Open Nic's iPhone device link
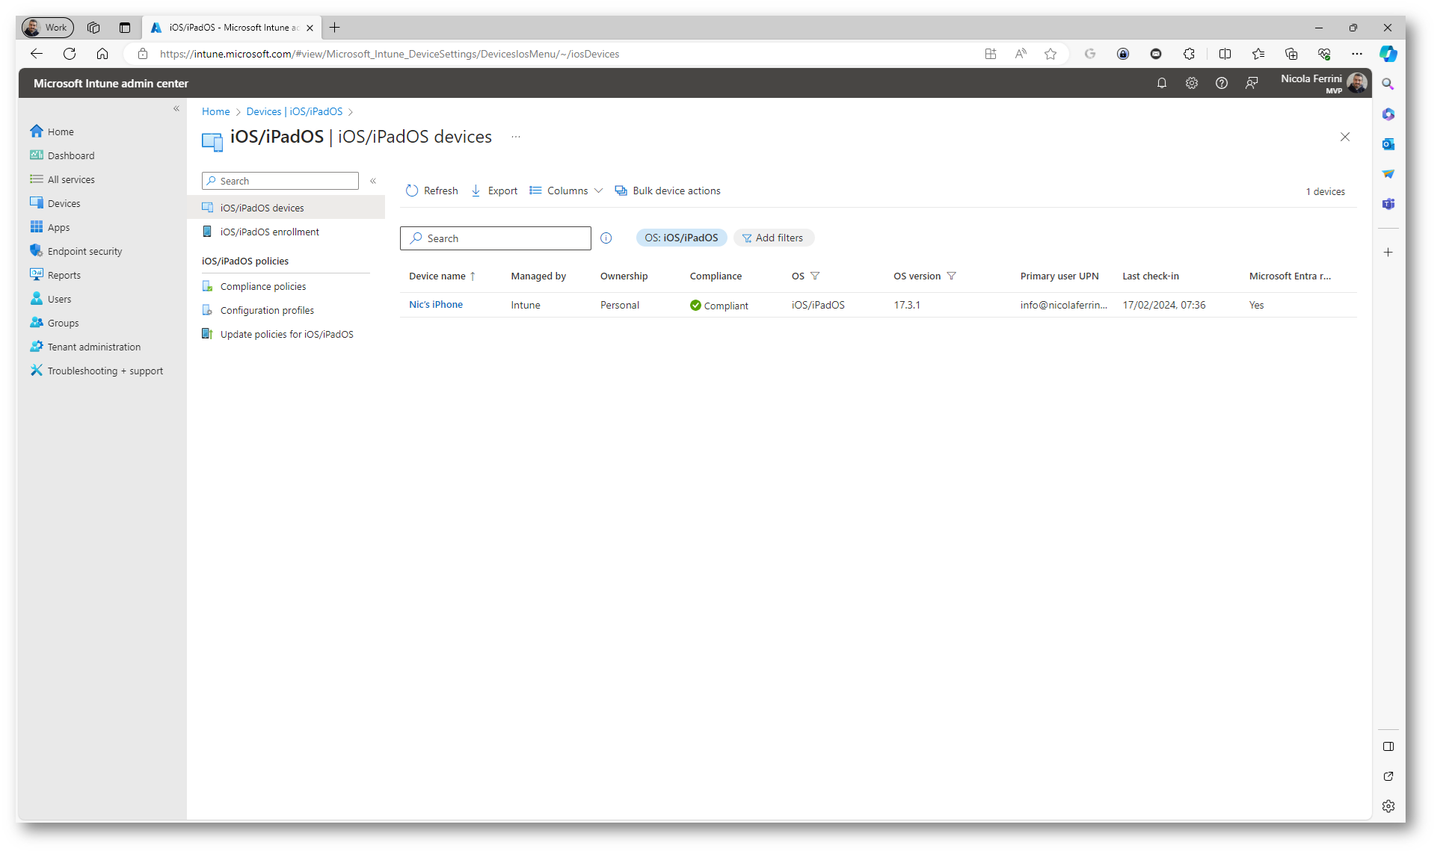 click(436, 305)
